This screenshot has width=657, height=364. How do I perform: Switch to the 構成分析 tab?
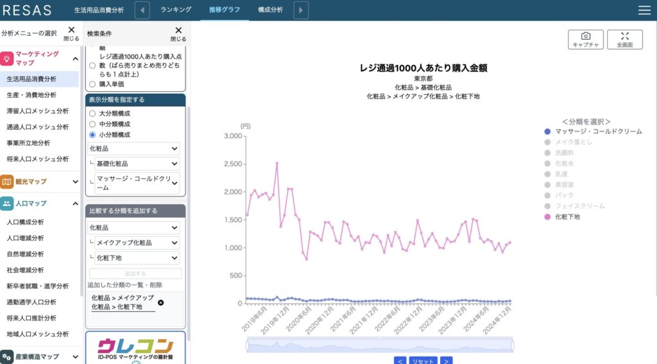(x=269, y=10)
